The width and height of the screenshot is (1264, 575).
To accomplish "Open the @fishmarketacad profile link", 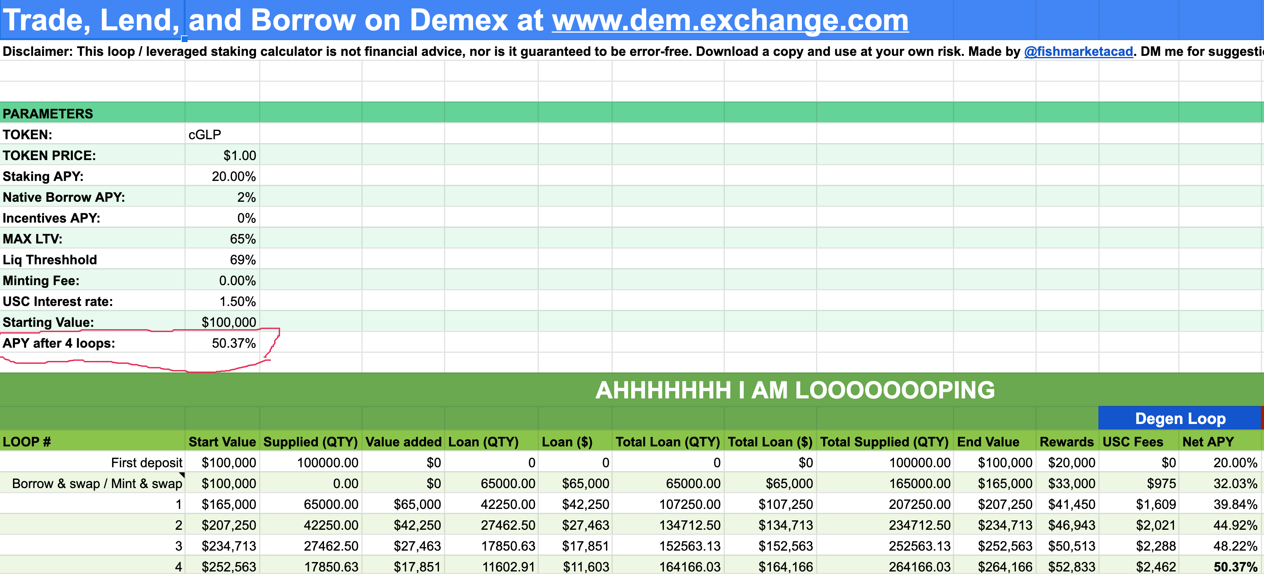I will pyautogui.click(x=1078, y=52).
